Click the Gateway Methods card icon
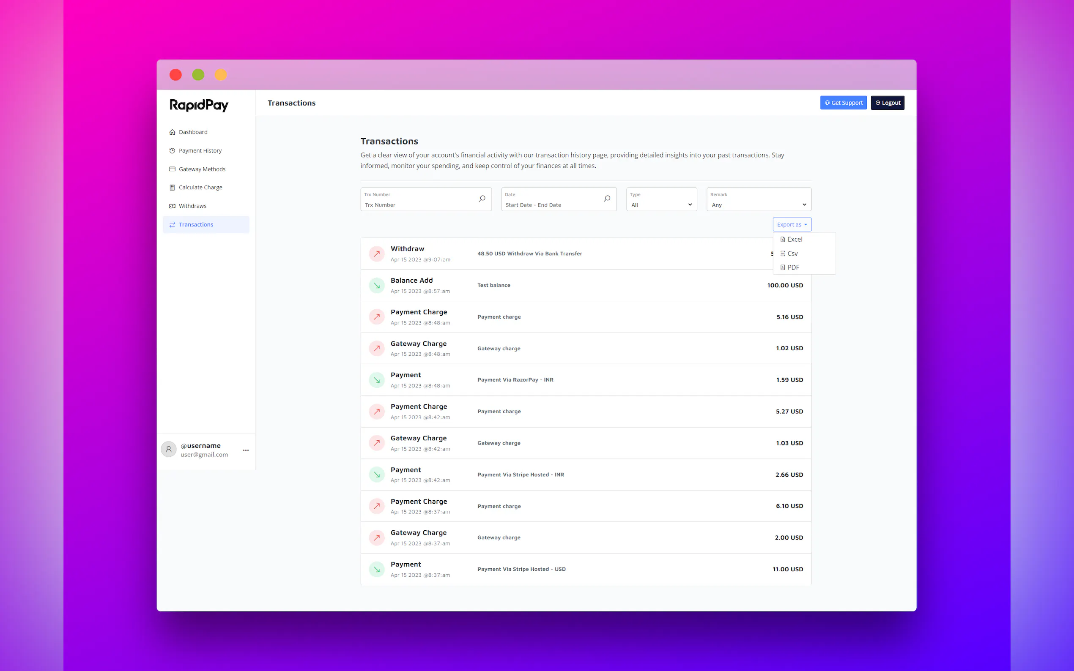The width and height of the screenshot is (1074, 671). coord(172,169)
